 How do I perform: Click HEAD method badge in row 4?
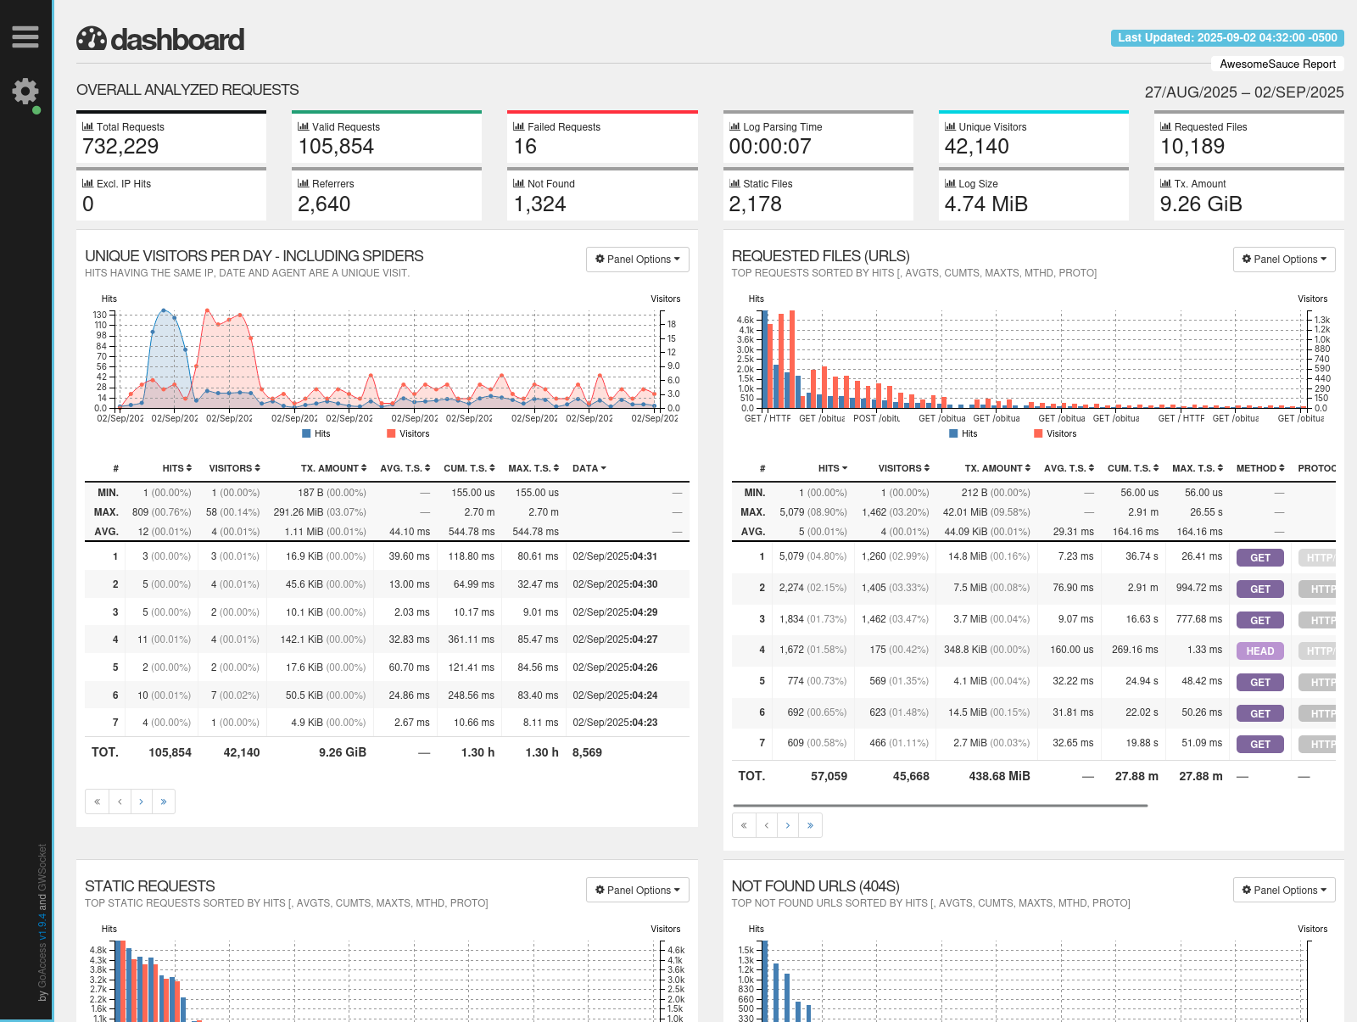tap(1260, 651)
